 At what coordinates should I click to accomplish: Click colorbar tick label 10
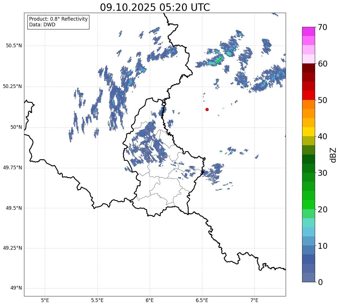(322, 246)
